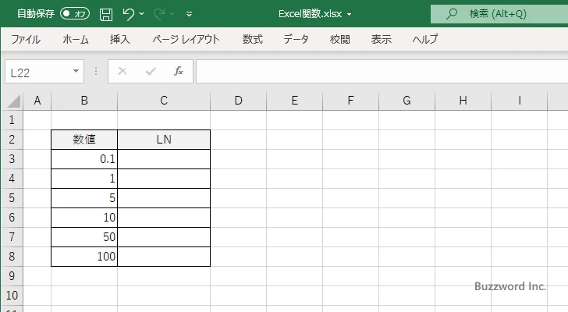This screenshot has width=568, height=312.
Task: Click the Save floppy disk icon
Action: click(106, 14)
